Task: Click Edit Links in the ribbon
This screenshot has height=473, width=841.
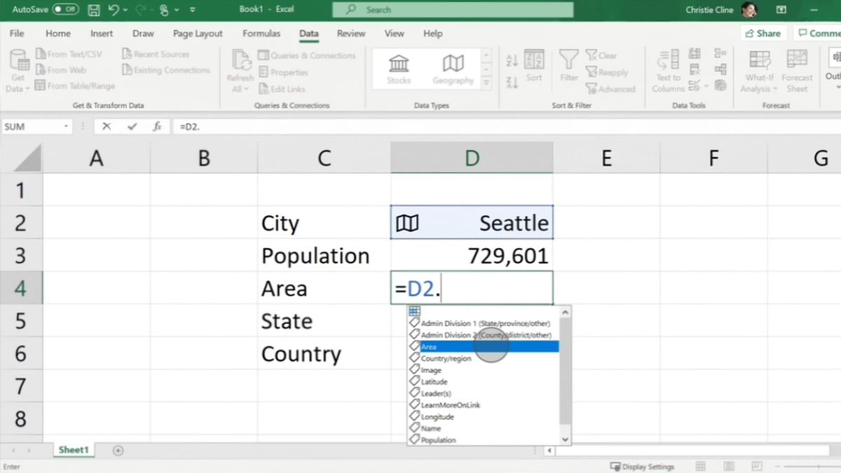Action: [282, 89]
